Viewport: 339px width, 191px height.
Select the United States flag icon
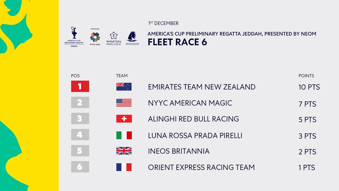pos(124,103)
